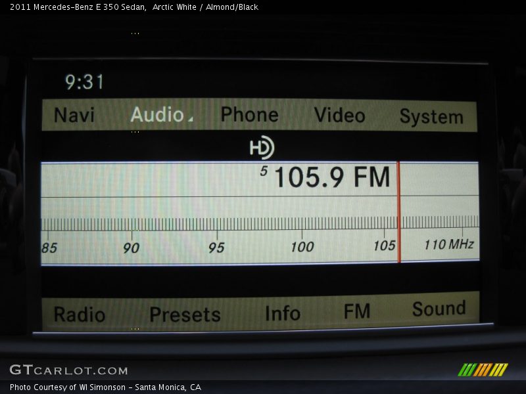The width and height of the screenshot is (526, 394).
Task: Click the HD Radio icon
Action: pos(261,148)
